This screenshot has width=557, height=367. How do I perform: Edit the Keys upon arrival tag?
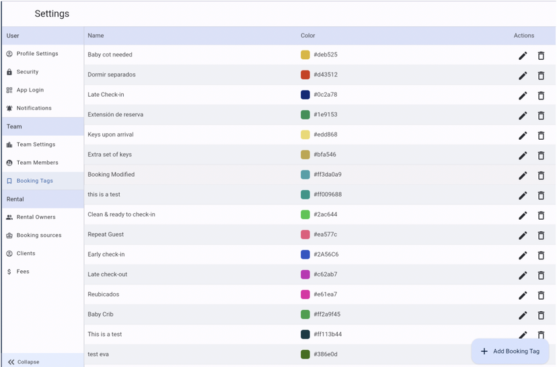[523, 136]
